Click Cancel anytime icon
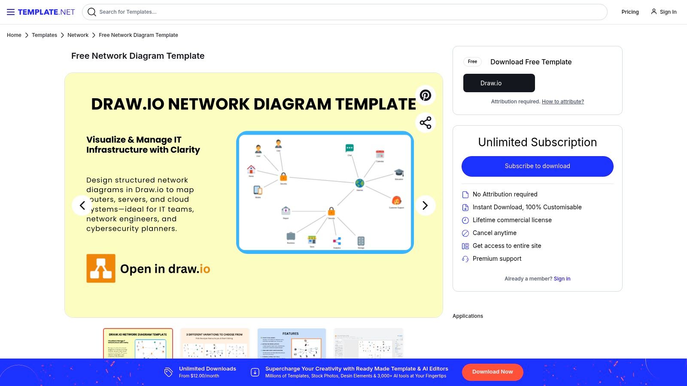Screen dimensions: 687x386 (x=465, y=233)
